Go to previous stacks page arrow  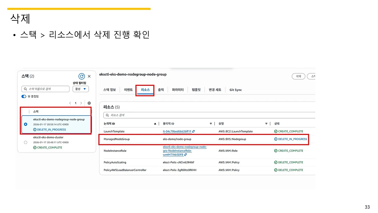click(x=70, y=103)
